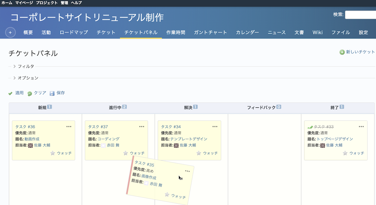The image size is (376, 205).
Task: Click the checkmark icon next to 適用
Action: (10, 93)
